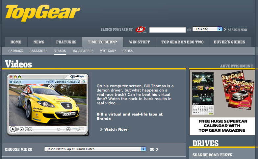Click the Watch Now link
Image resolution: width=258 pixels, height=159 pixels.
(116, 129)
